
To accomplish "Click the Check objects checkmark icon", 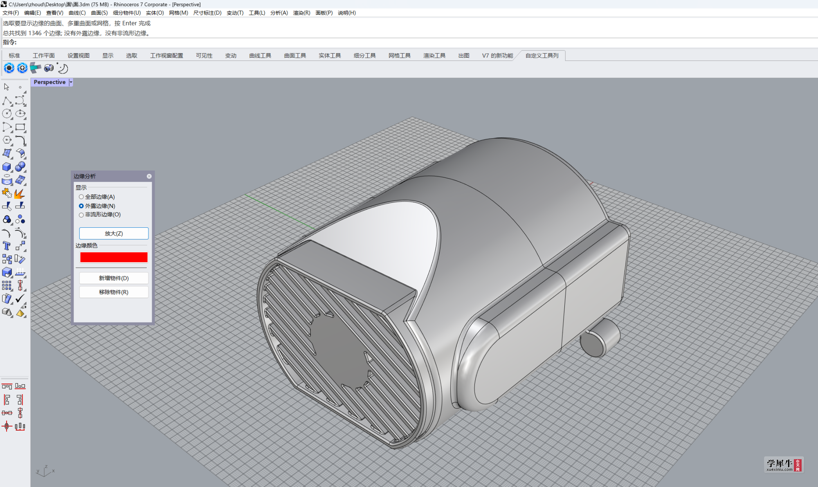I will 20,299.
